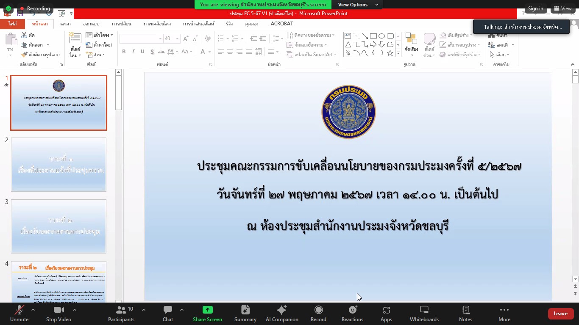Open Zoom Apps
Screen dimensions: 579x325
pos(386,314)
